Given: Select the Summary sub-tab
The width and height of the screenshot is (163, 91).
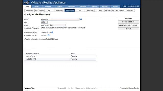Looking at the screenshot, I should pos(30,11).
